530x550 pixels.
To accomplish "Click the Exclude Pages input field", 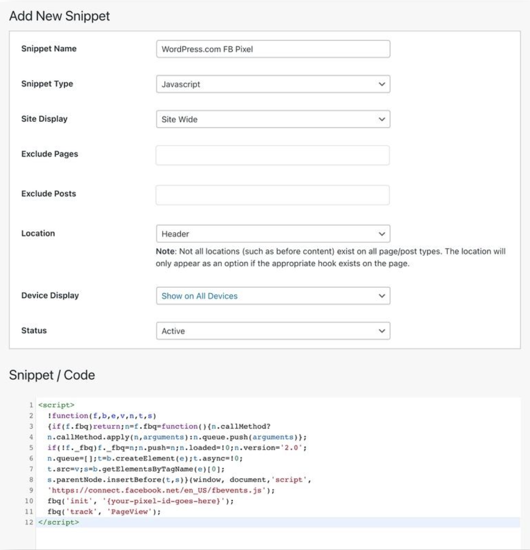I will coord(273,155).
